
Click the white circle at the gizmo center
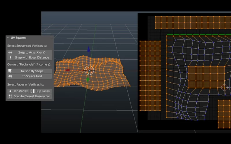pos(89,70)
